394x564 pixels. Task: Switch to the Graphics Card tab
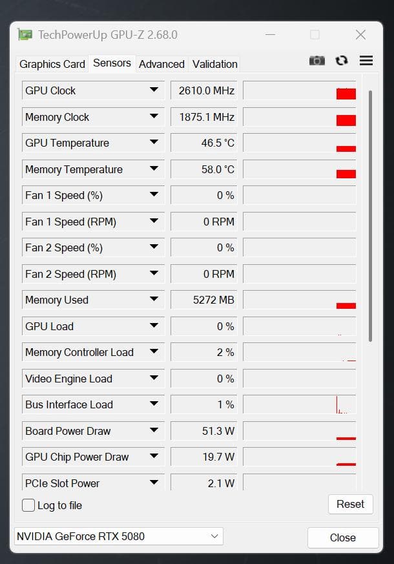(52, 64)
